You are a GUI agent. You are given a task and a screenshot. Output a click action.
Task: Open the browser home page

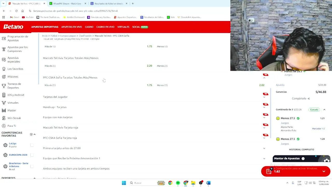pyautogui.click(x=23, y=11)
